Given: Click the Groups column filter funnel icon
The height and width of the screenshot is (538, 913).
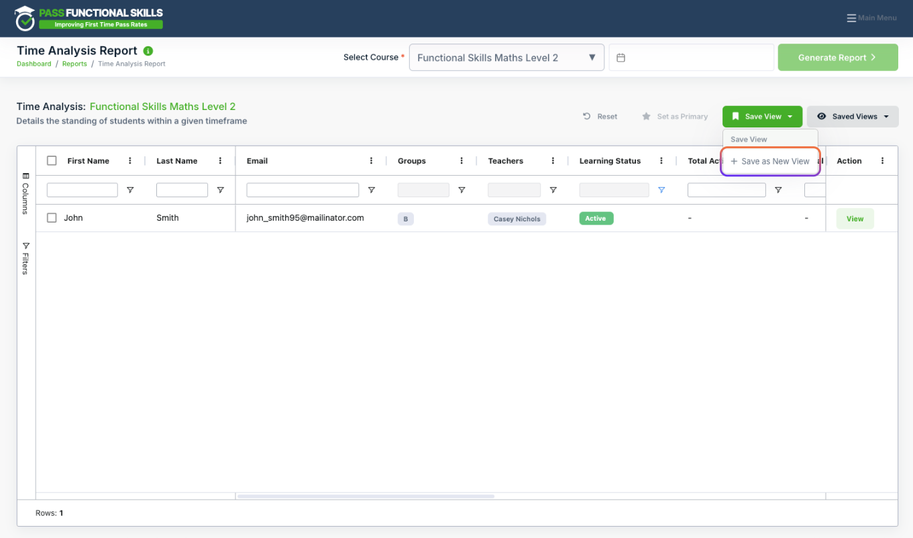Looking at the screenshot, I should pos(462,191).
